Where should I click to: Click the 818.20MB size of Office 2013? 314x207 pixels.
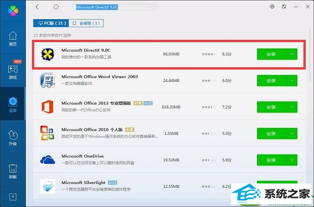pos(171,107)
